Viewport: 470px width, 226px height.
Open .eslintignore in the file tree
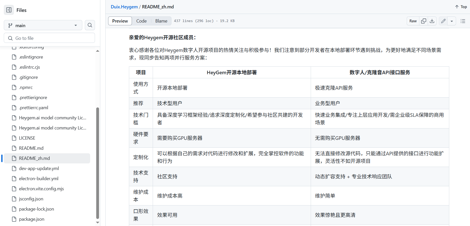pos(31,57)
